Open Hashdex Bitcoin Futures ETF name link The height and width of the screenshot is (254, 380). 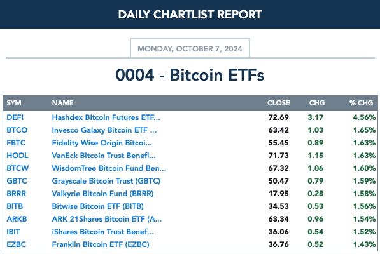pyautogui.click(x=106, y=117)
